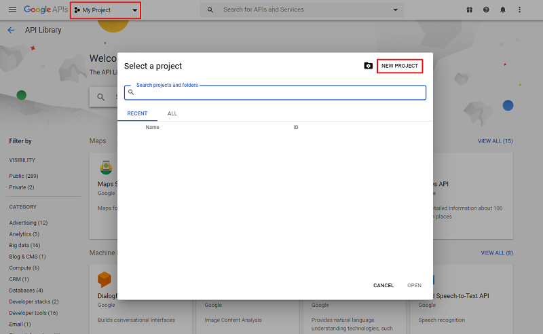Select the Databases (4) category
The width and height of the screenshot is (543, 334).
click(26, 291)
